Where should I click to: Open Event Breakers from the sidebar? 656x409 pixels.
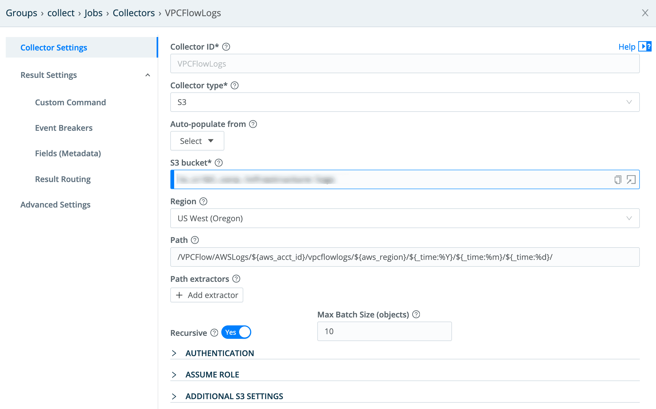[64, 128]
